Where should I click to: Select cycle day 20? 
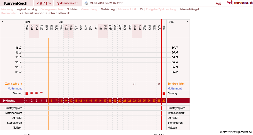point(120,101)
